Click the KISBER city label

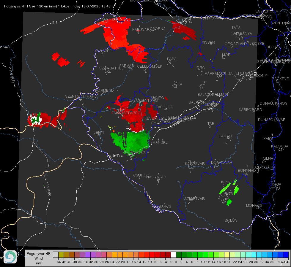coord(208,42)
